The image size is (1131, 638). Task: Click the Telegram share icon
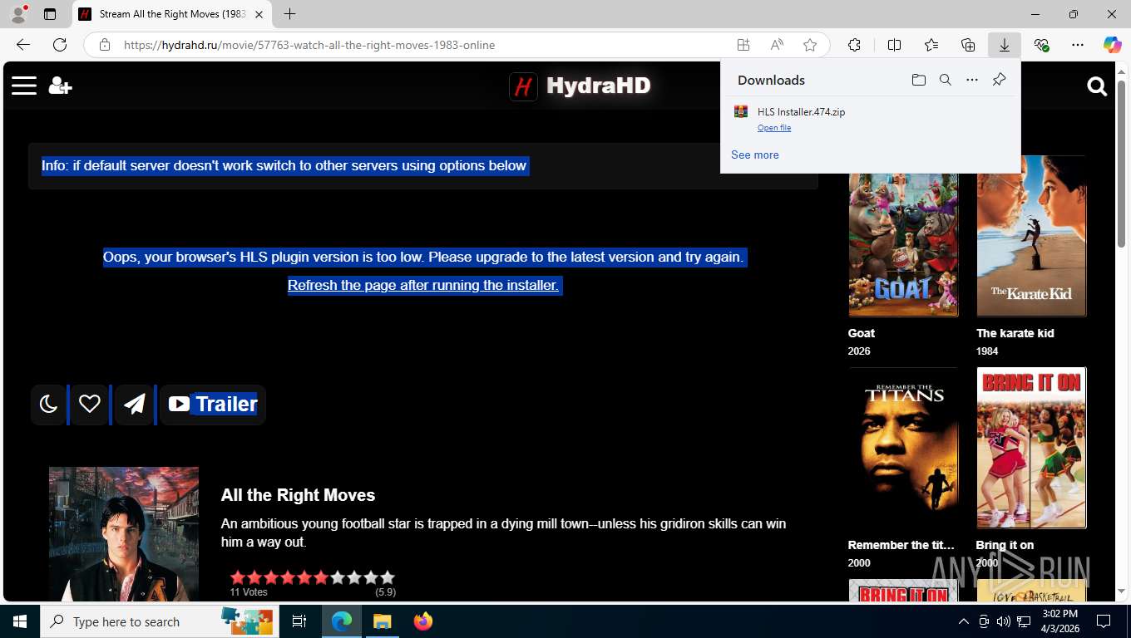tap(135, 405)
